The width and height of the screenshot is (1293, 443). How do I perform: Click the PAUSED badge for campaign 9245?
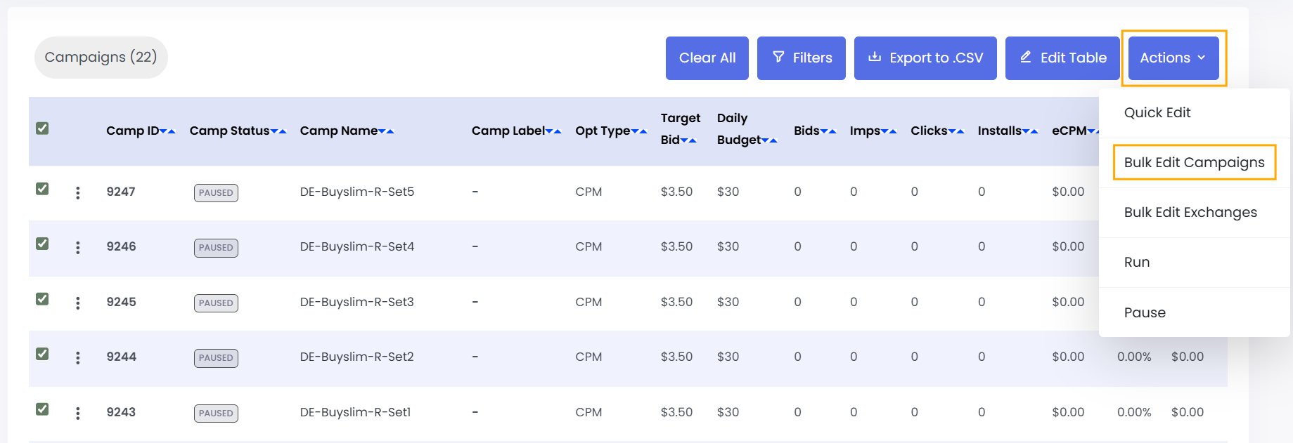(216, 303)
